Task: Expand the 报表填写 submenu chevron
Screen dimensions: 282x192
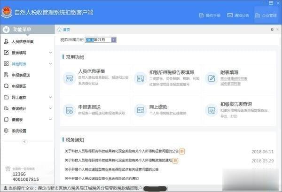Action: coord(51,53)
